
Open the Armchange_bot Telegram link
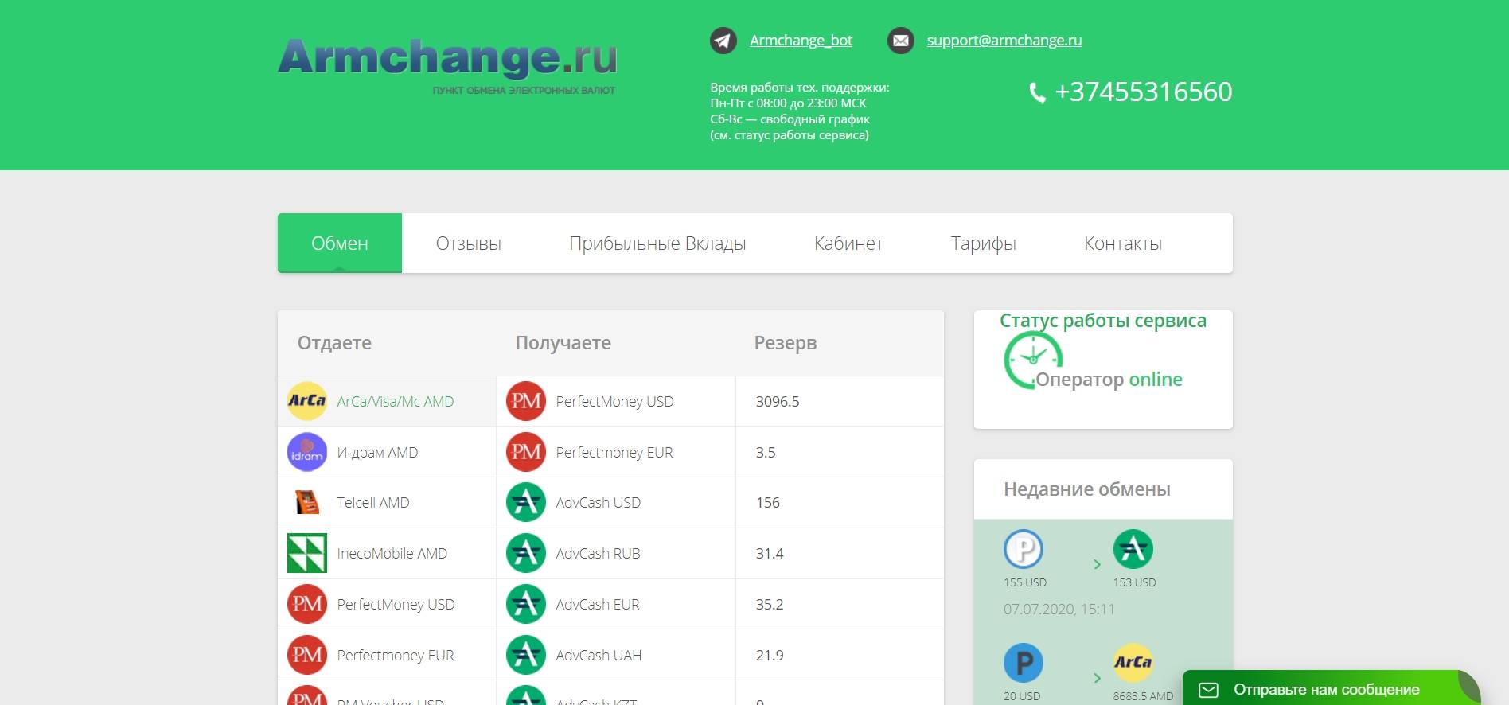pyautogui.click(x=801, y=41)
